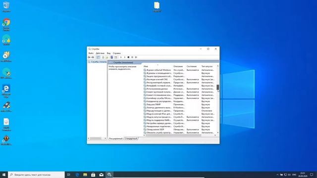317x178 pixels.
Task: Click the vertical scrollbar thumb in services list
Action: click(218, 87)
